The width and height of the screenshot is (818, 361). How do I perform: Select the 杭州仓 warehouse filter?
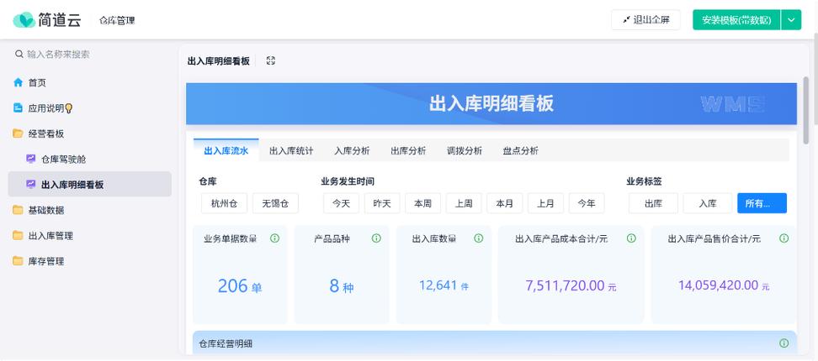click(225, 203)
